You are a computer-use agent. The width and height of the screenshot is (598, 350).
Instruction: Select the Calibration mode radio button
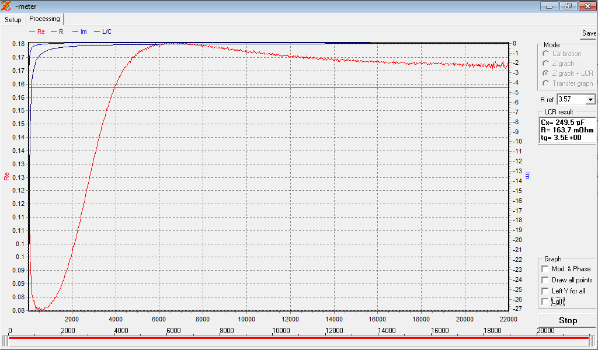point(546,54)
